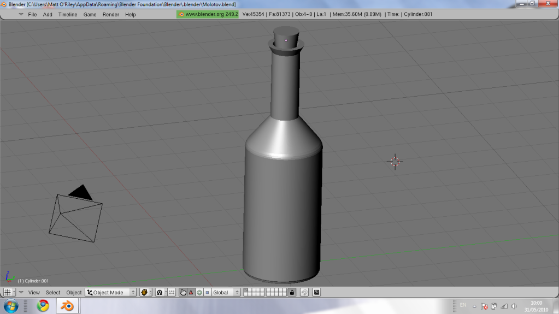Toggle the 3D transform manipulator hand icon
Screen dimensions: 559x314
183,293
